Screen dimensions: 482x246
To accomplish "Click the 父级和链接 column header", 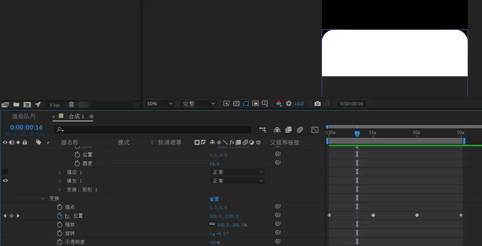I will pos(285,142).
